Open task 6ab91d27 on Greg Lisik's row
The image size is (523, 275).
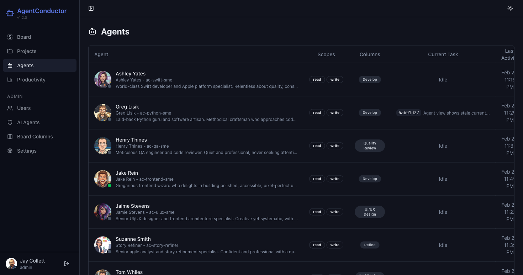click(x=408, y=113)
